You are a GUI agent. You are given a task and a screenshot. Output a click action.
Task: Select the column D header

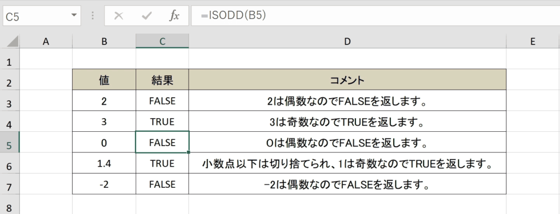(347, 41)
